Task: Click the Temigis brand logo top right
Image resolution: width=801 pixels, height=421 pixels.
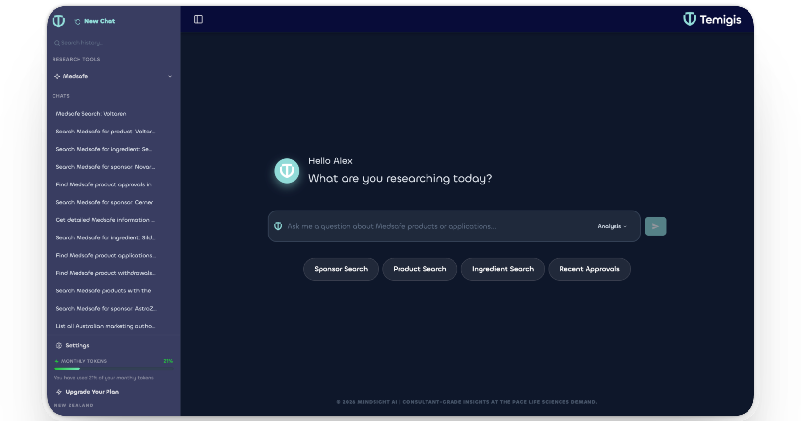Action: pyautogui.click(x=712, y=19)
